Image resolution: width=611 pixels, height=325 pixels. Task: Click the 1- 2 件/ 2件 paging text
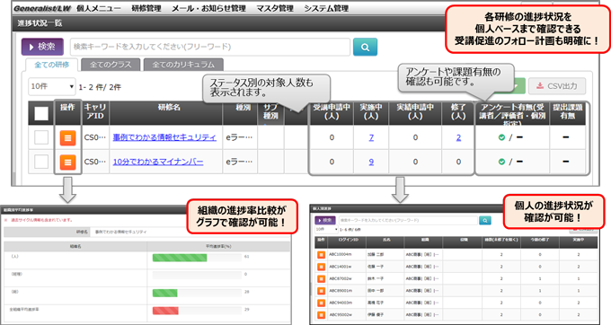pyautogui.click(x=100, y=87)
